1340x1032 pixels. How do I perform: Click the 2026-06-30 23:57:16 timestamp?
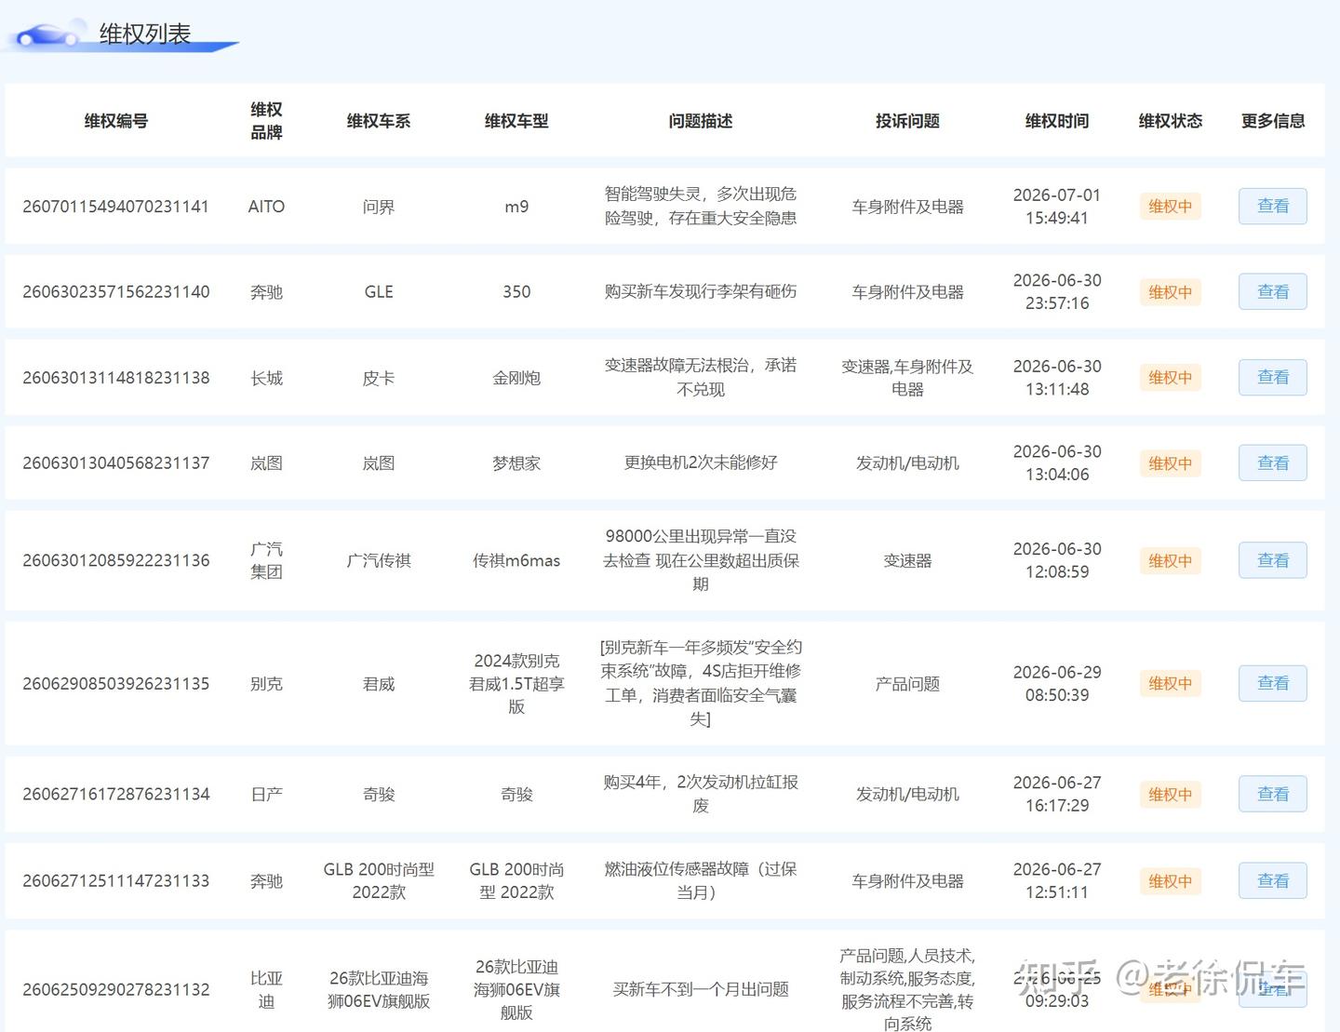tap(1057, 292)
